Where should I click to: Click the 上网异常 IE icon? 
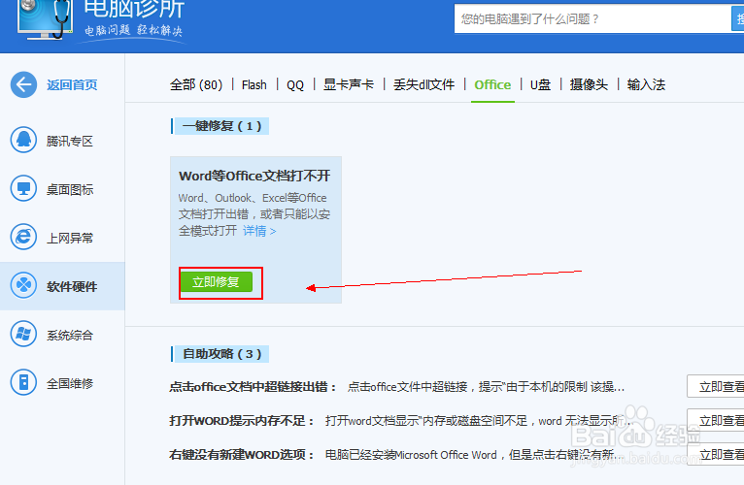click(23, 237)
